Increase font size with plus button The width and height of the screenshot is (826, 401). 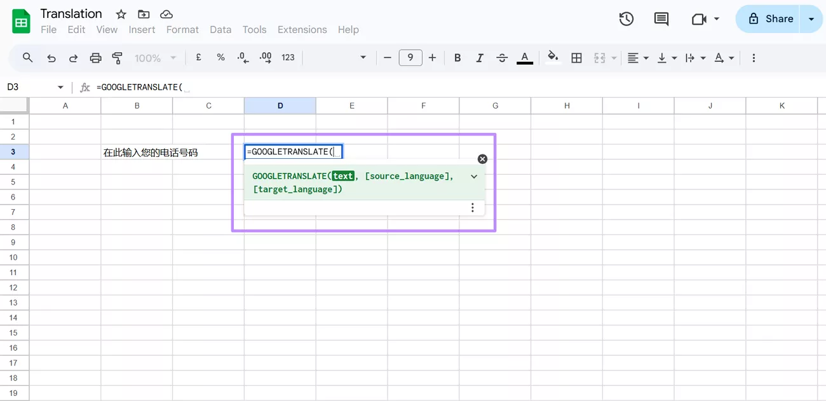(x=433, y=58)
